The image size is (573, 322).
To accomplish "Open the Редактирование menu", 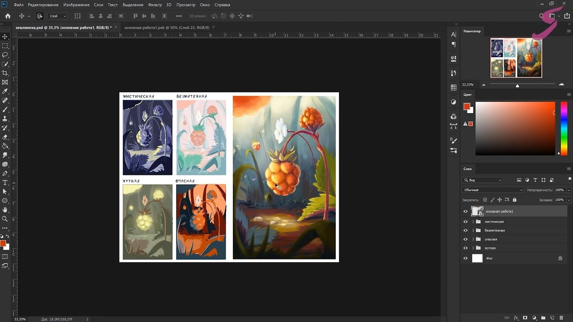I will pos(43,5).
